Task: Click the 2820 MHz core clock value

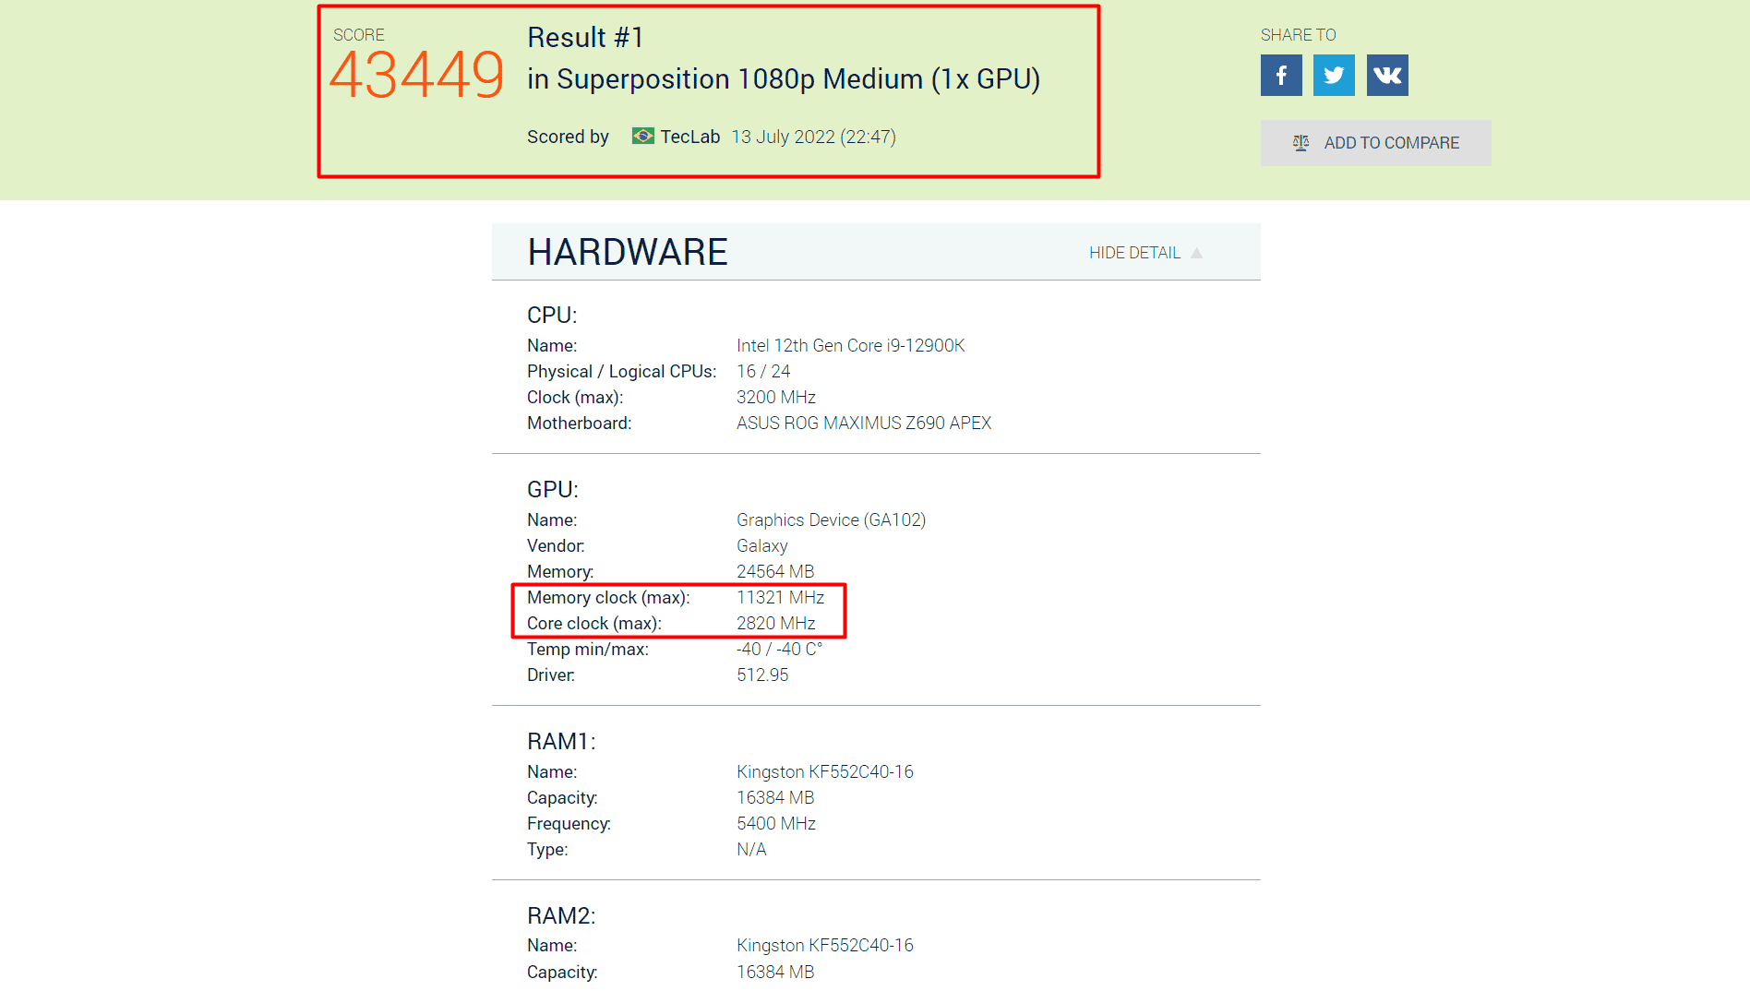Action: tap(775, 624)
